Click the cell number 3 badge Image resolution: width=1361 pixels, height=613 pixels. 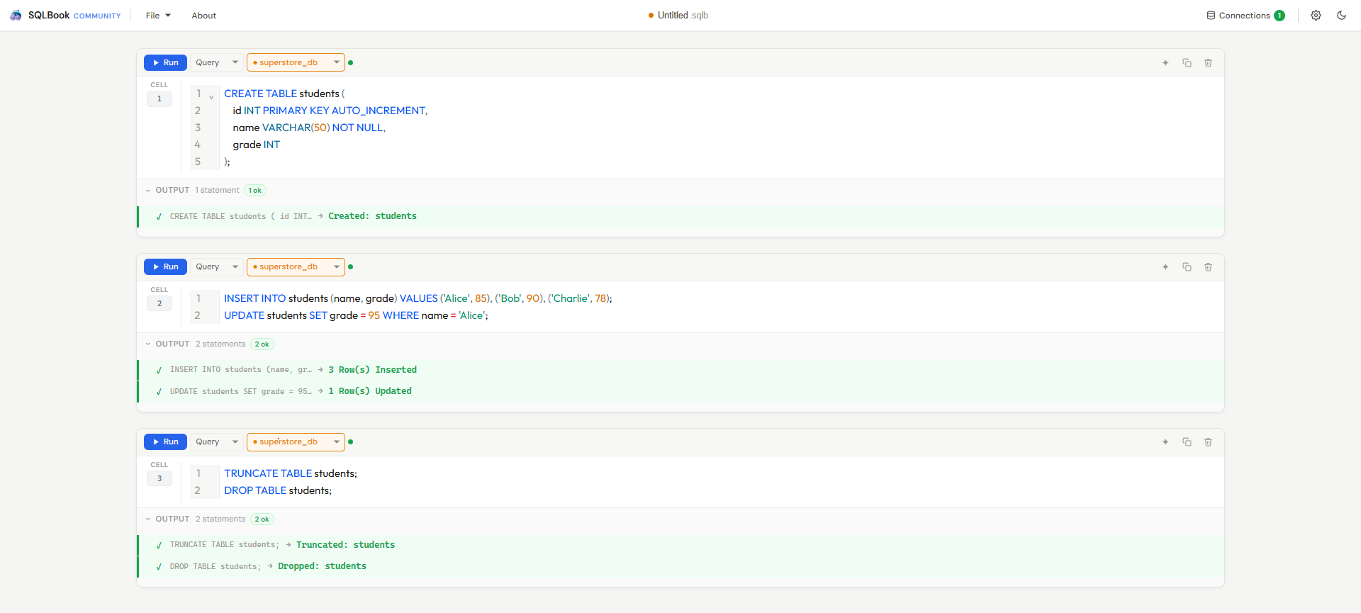pyautogui.click(x=159, y=478)
